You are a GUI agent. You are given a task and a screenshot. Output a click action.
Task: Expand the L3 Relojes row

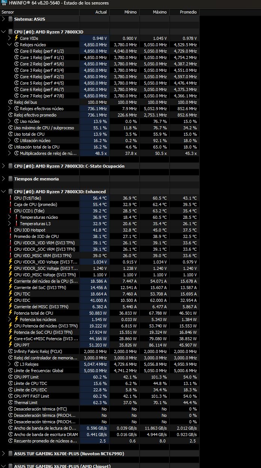[x=10, y=364]
